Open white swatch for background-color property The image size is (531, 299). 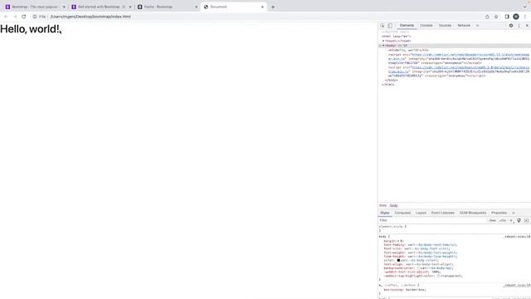[x=418, y=268]
